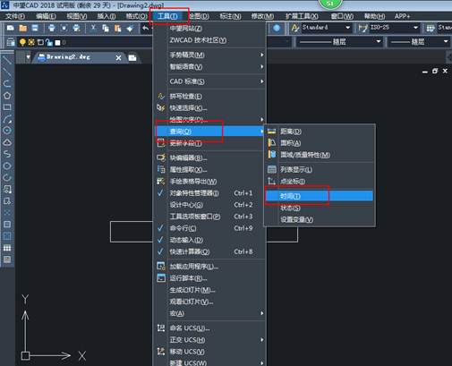This screenshot has width=452, height=366.
Task: Select the Ellipse draw tool
Action: click(x=7, y=166)
